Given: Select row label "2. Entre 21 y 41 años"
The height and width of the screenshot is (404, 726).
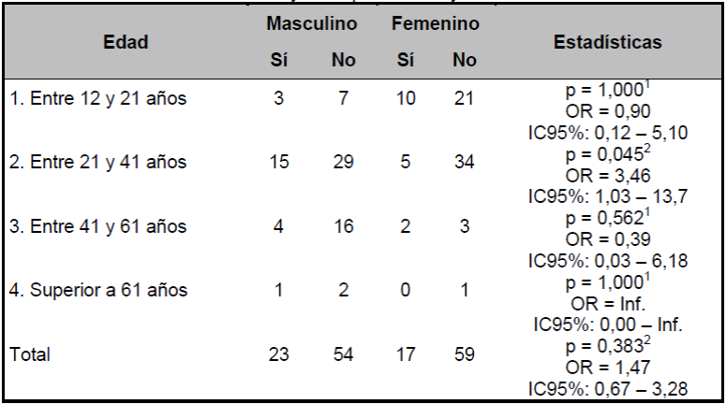Looking at the screenshot, I should coord(98,163).
